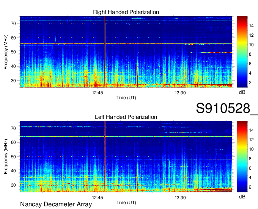Click the 'Frequency (MHz)' label of the bottom plot
The width and height of the screenshot is (258, 209).
[6, 157]
